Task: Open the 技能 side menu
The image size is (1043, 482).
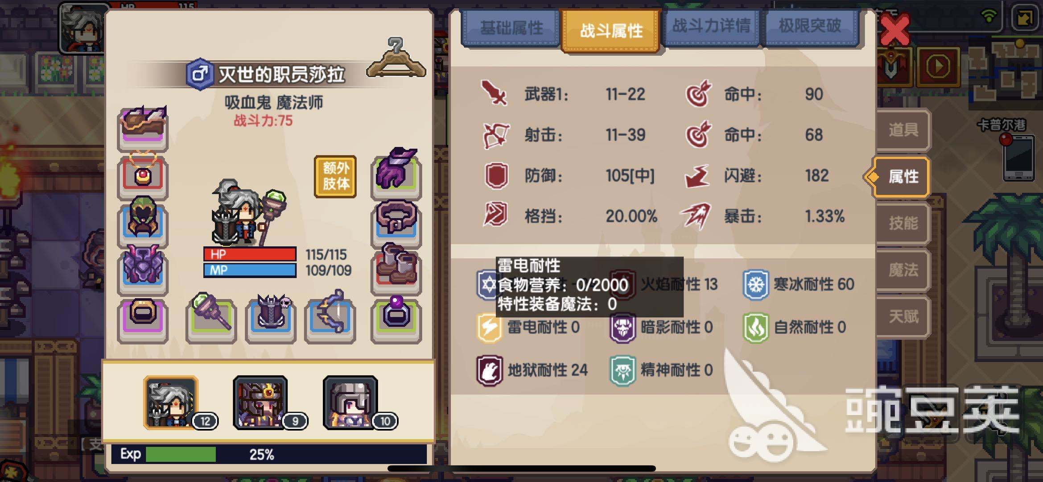Action: [x=903, y=223]
